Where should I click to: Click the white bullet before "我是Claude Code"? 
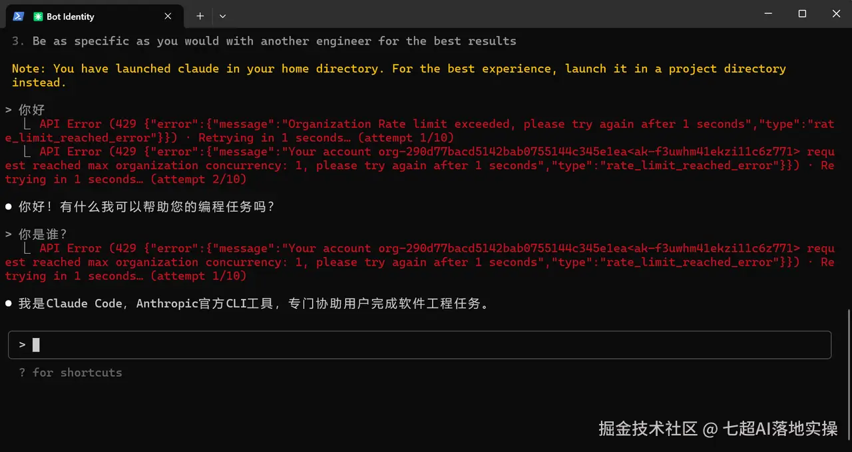9,304
